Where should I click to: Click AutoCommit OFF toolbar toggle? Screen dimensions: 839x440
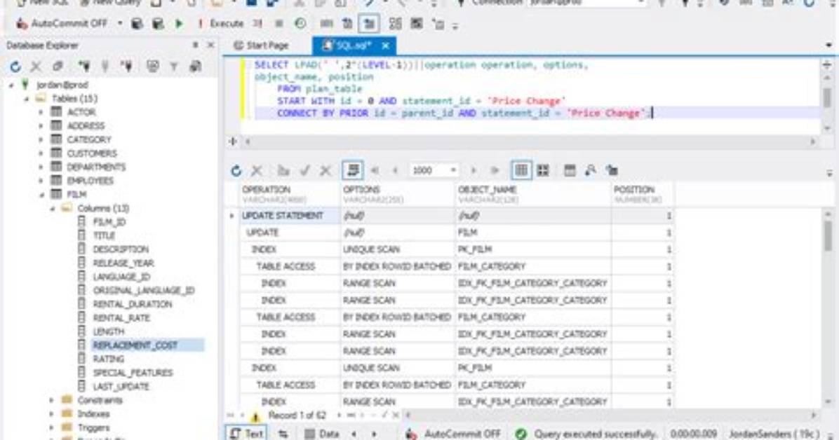[x=62, y=24]
